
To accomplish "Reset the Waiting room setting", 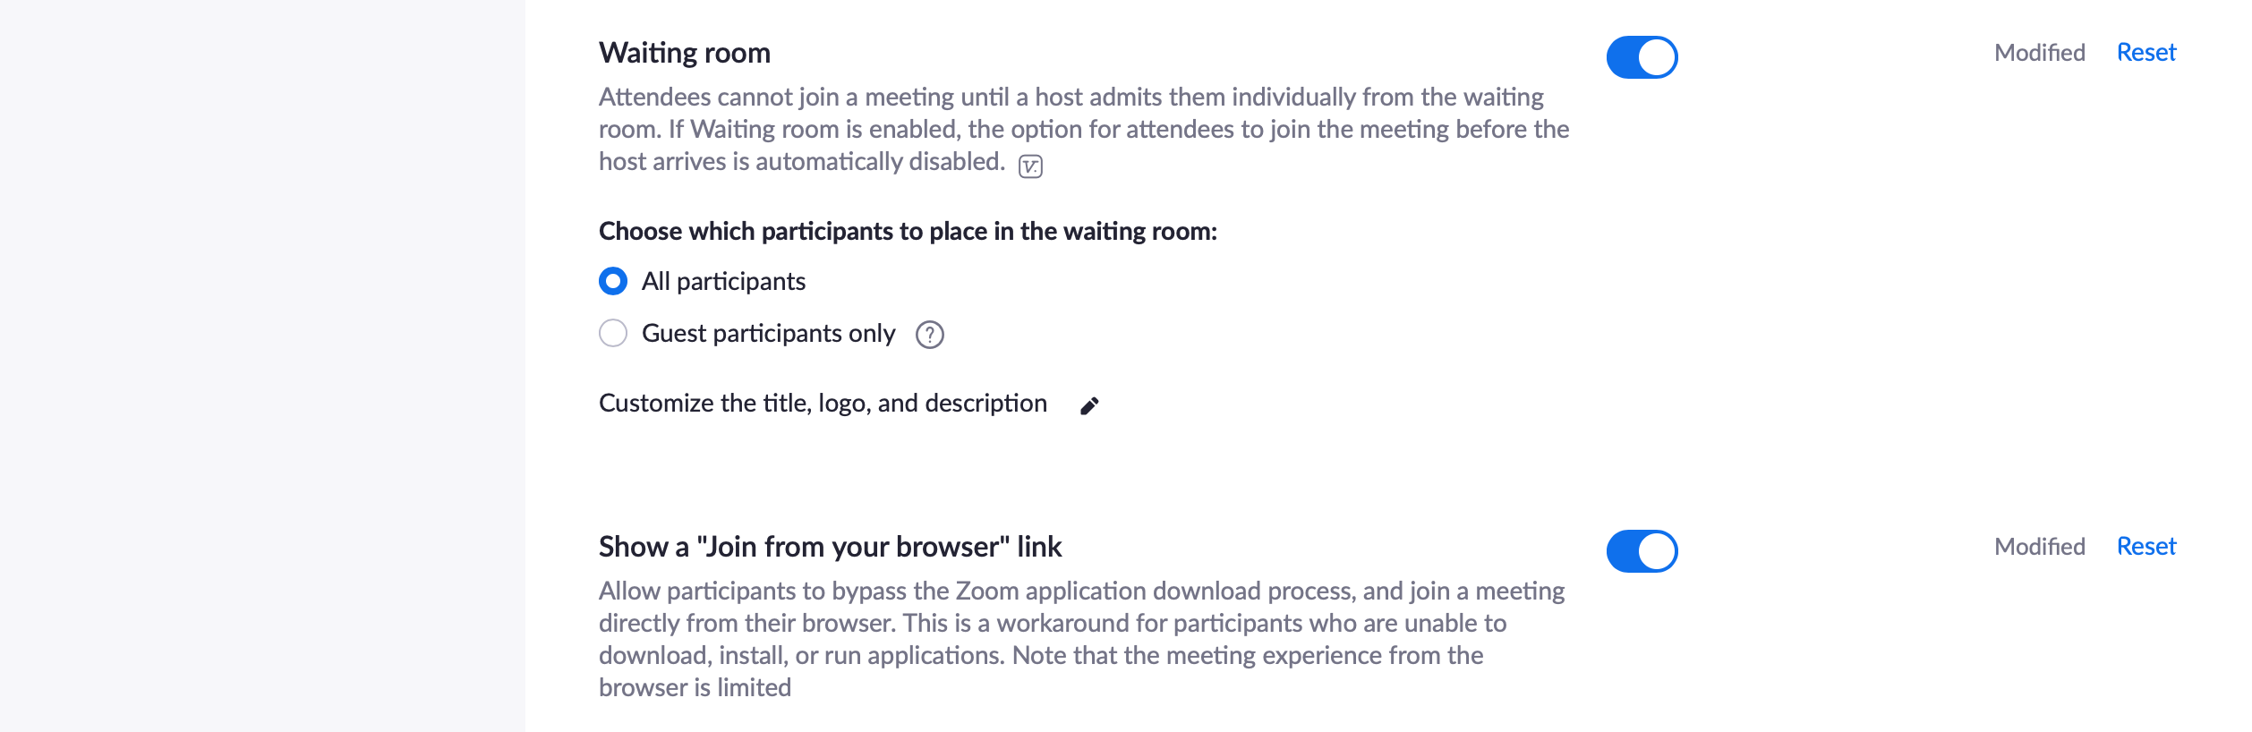I will [2146, 52].
